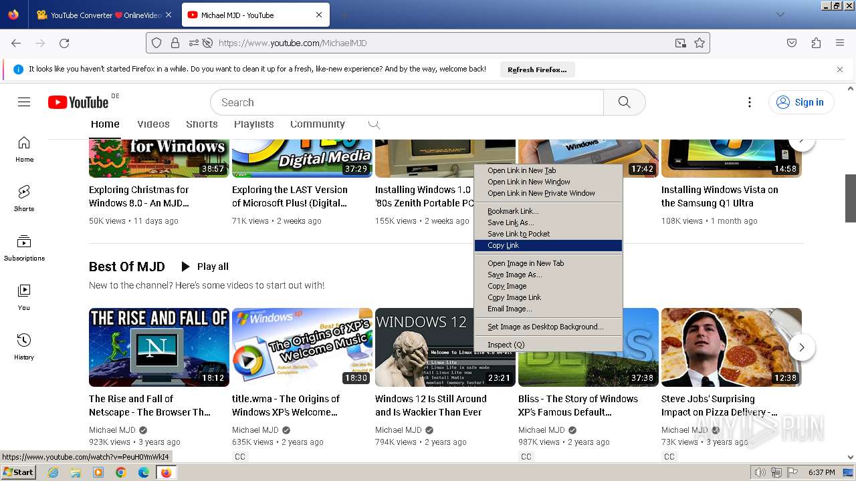Select Open Link in New Window
The image size is (856, 481).
click(548, 182)
